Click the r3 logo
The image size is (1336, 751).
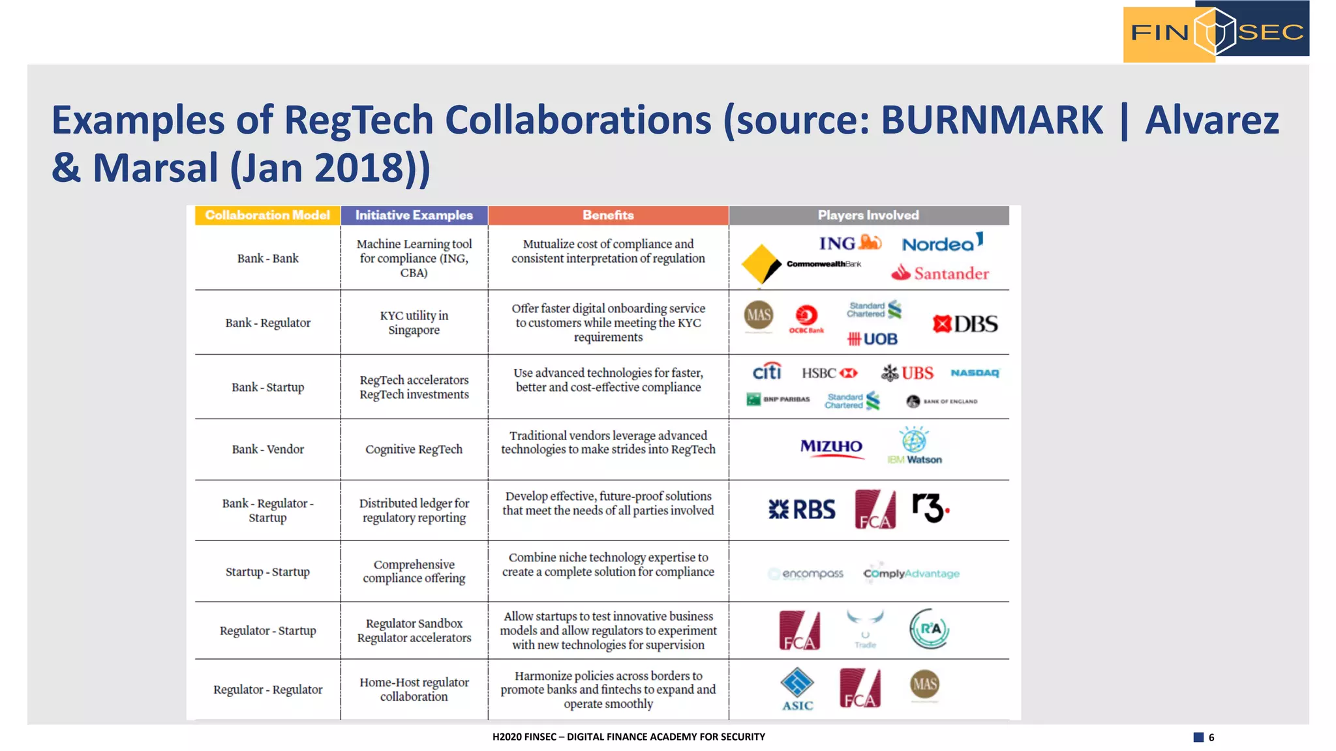(930, 507)
